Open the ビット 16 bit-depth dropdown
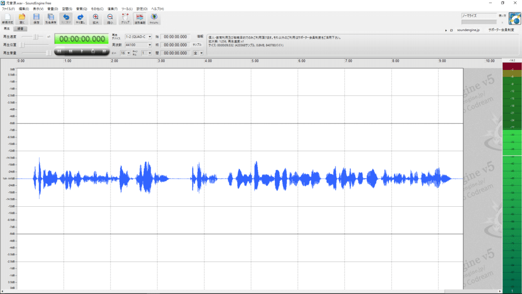 (128, 53)
